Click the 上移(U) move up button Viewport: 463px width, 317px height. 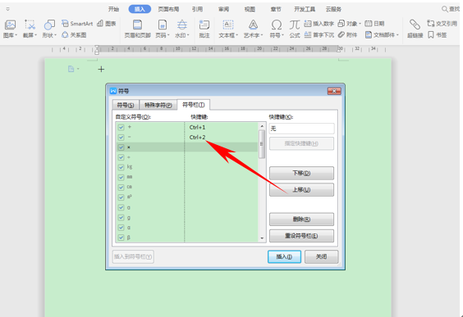click(301, 190)
